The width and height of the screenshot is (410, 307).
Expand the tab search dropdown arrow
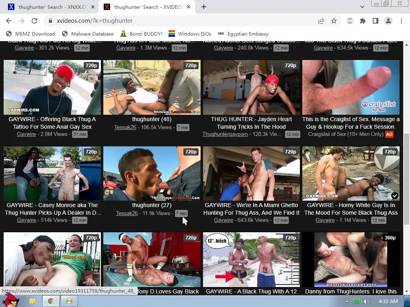click(x=362, y=7)
